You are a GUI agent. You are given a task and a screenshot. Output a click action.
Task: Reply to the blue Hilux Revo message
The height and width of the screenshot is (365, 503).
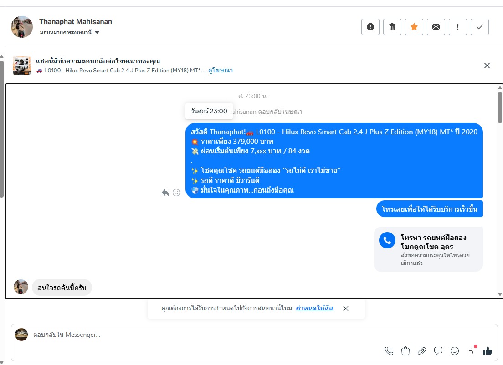tap(165, 193)
